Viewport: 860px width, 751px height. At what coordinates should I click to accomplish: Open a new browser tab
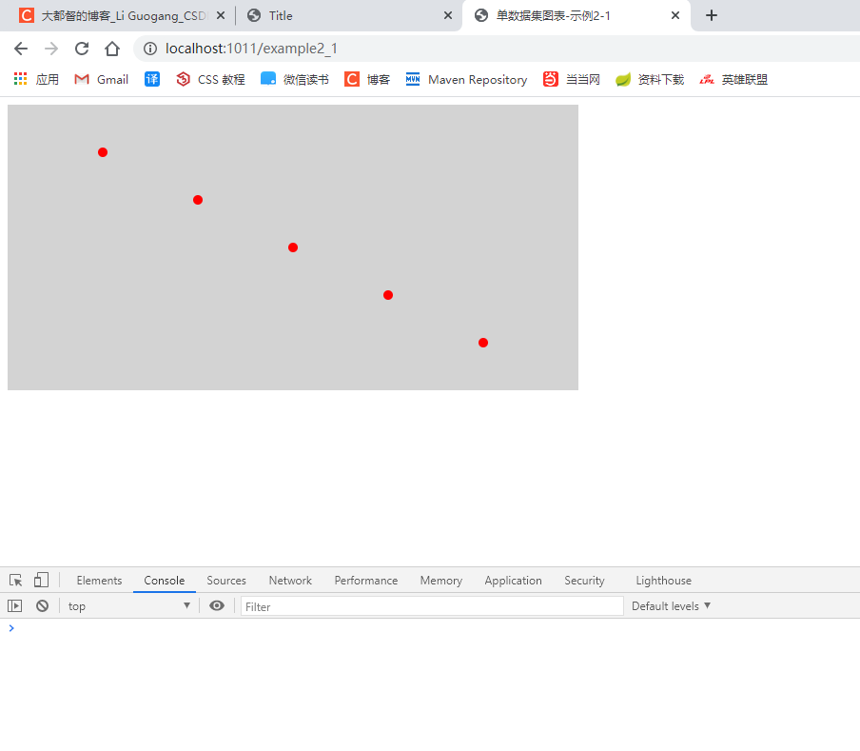[x=711, y=15]
